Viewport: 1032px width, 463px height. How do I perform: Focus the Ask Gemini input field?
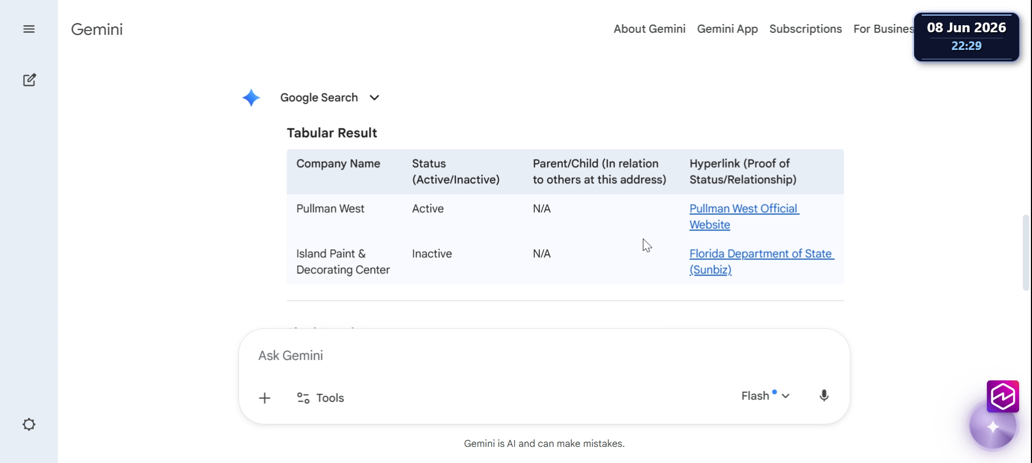(x=544, y=356)
